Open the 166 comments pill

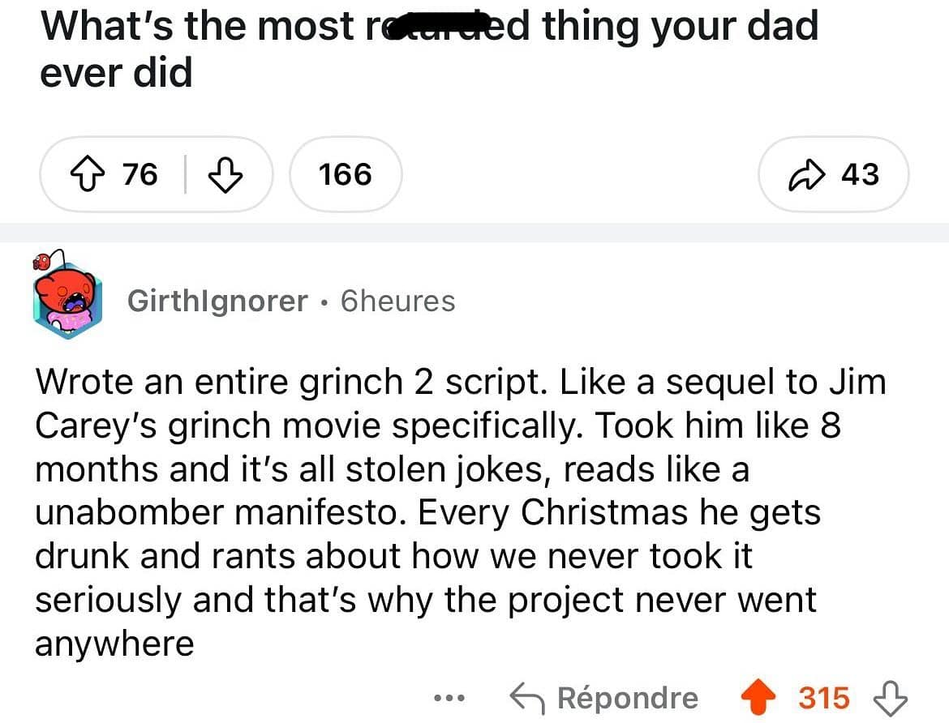coord(345,174)
